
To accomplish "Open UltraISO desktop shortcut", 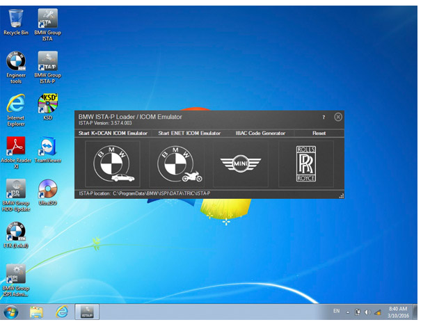I will [x=47, y=191].
